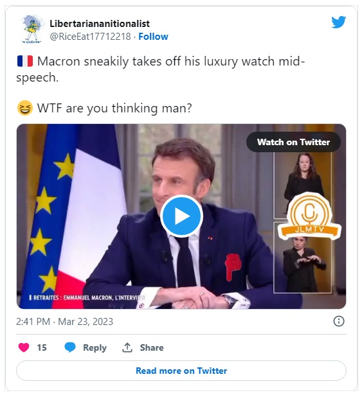Viewport: 364px width, 395px height.
Task: Click the Watch on Twitter button
Action: pyautogui.click(x=293, y=142)
